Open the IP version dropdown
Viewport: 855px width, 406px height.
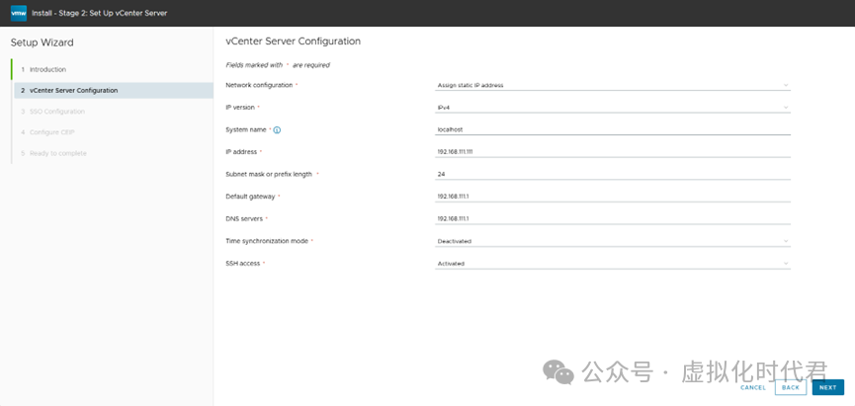point(613,108)
